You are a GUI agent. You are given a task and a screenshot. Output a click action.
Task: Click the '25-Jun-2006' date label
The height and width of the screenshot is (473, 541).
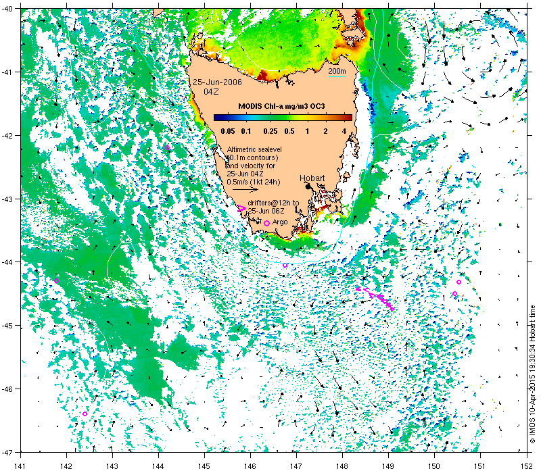point(217,82)
